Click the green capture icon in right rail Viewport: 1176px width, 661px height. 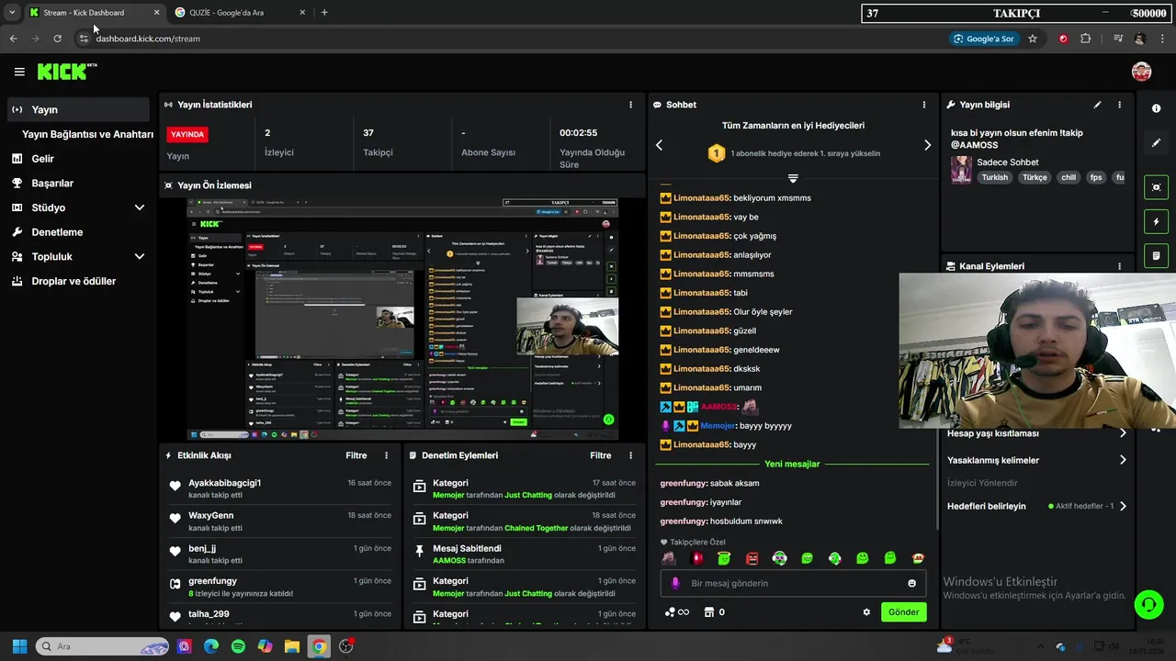click(1156, 187)
